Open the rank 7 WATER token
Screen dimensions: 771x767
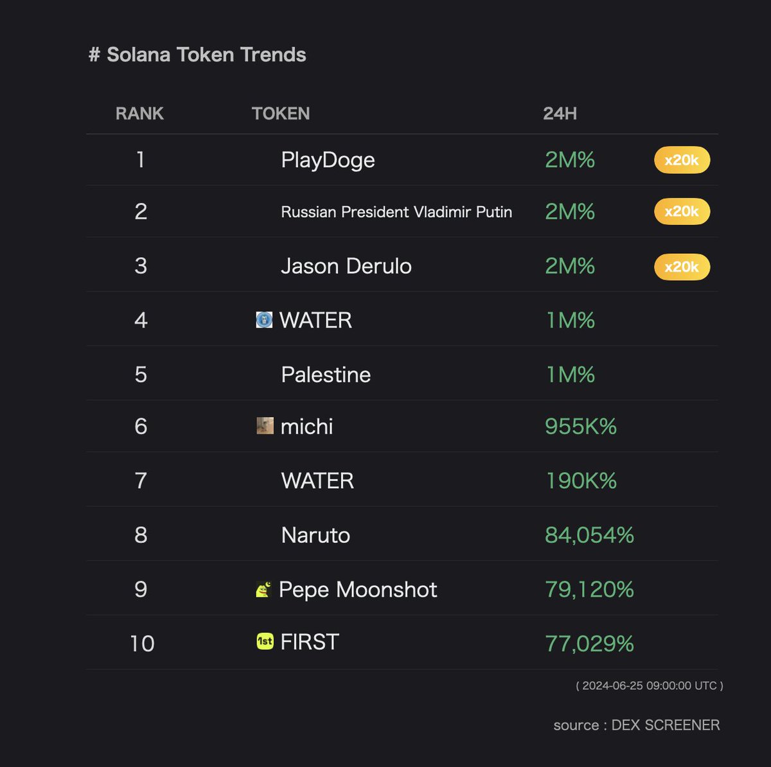coord(317,480)
